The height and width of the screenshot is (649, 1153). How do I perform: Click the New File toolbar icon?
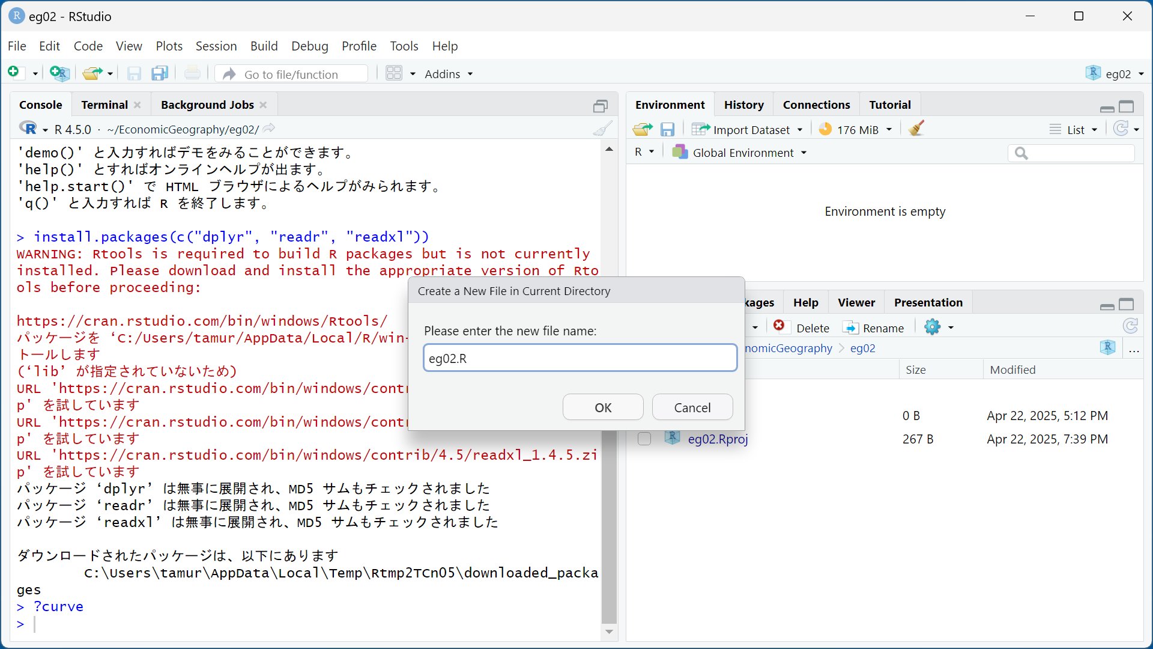14,73
